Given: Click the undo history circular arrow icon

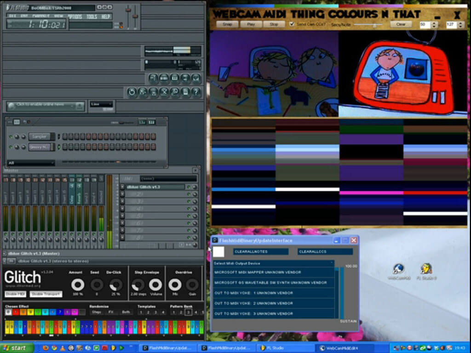Looking at the screenshot, I should [132, 92].
